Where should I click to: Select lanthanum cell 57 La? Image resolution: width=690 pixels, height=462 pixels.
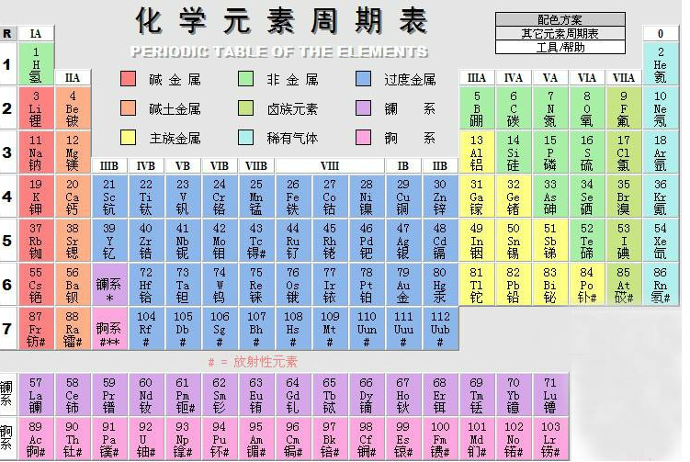[36, 395]
